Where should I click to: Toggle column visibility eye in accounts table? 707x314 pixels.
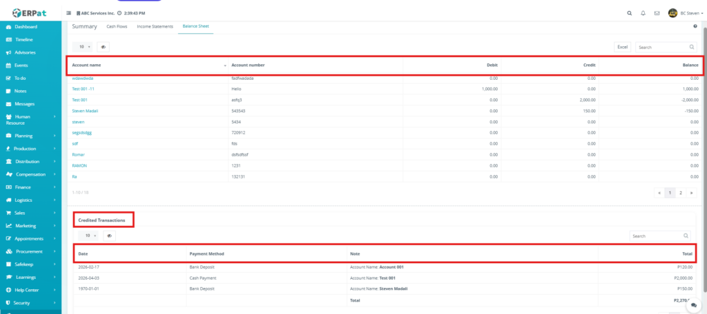point(103,47)
